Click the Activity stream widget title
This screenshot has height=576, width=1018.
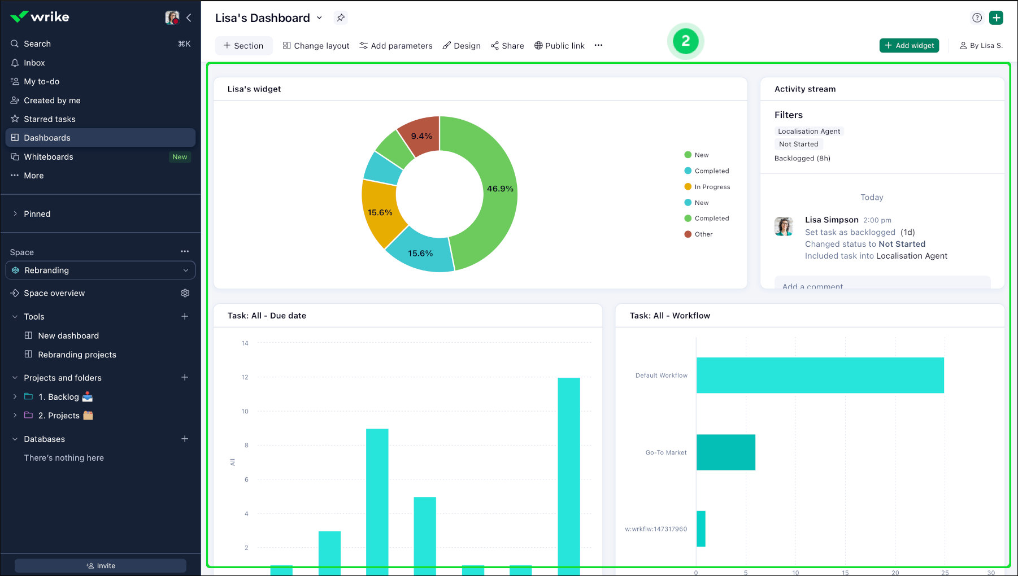(805, 89)
